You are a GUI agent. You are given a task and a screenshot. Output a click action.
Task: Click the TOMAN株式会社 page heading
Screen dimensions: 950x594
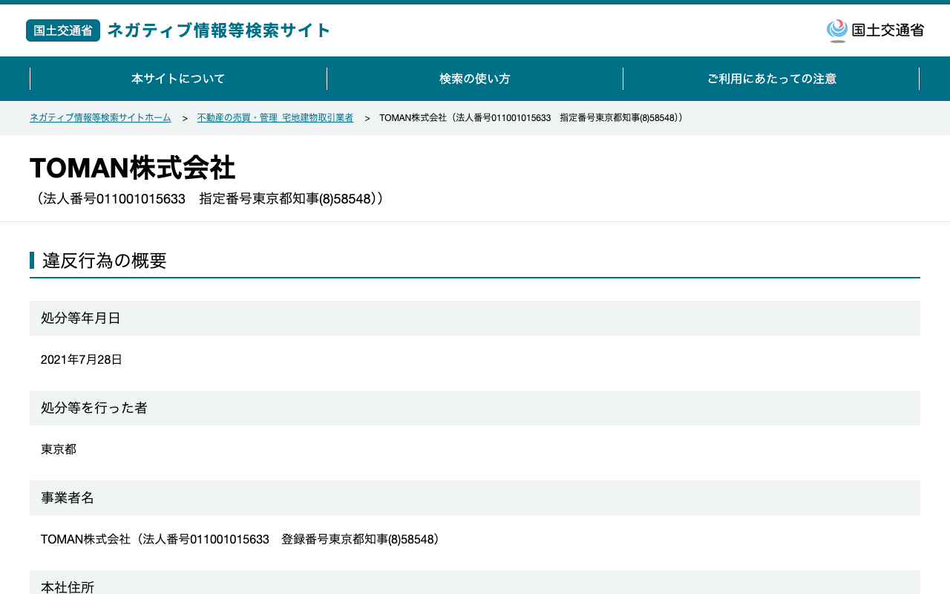point(133,169)
